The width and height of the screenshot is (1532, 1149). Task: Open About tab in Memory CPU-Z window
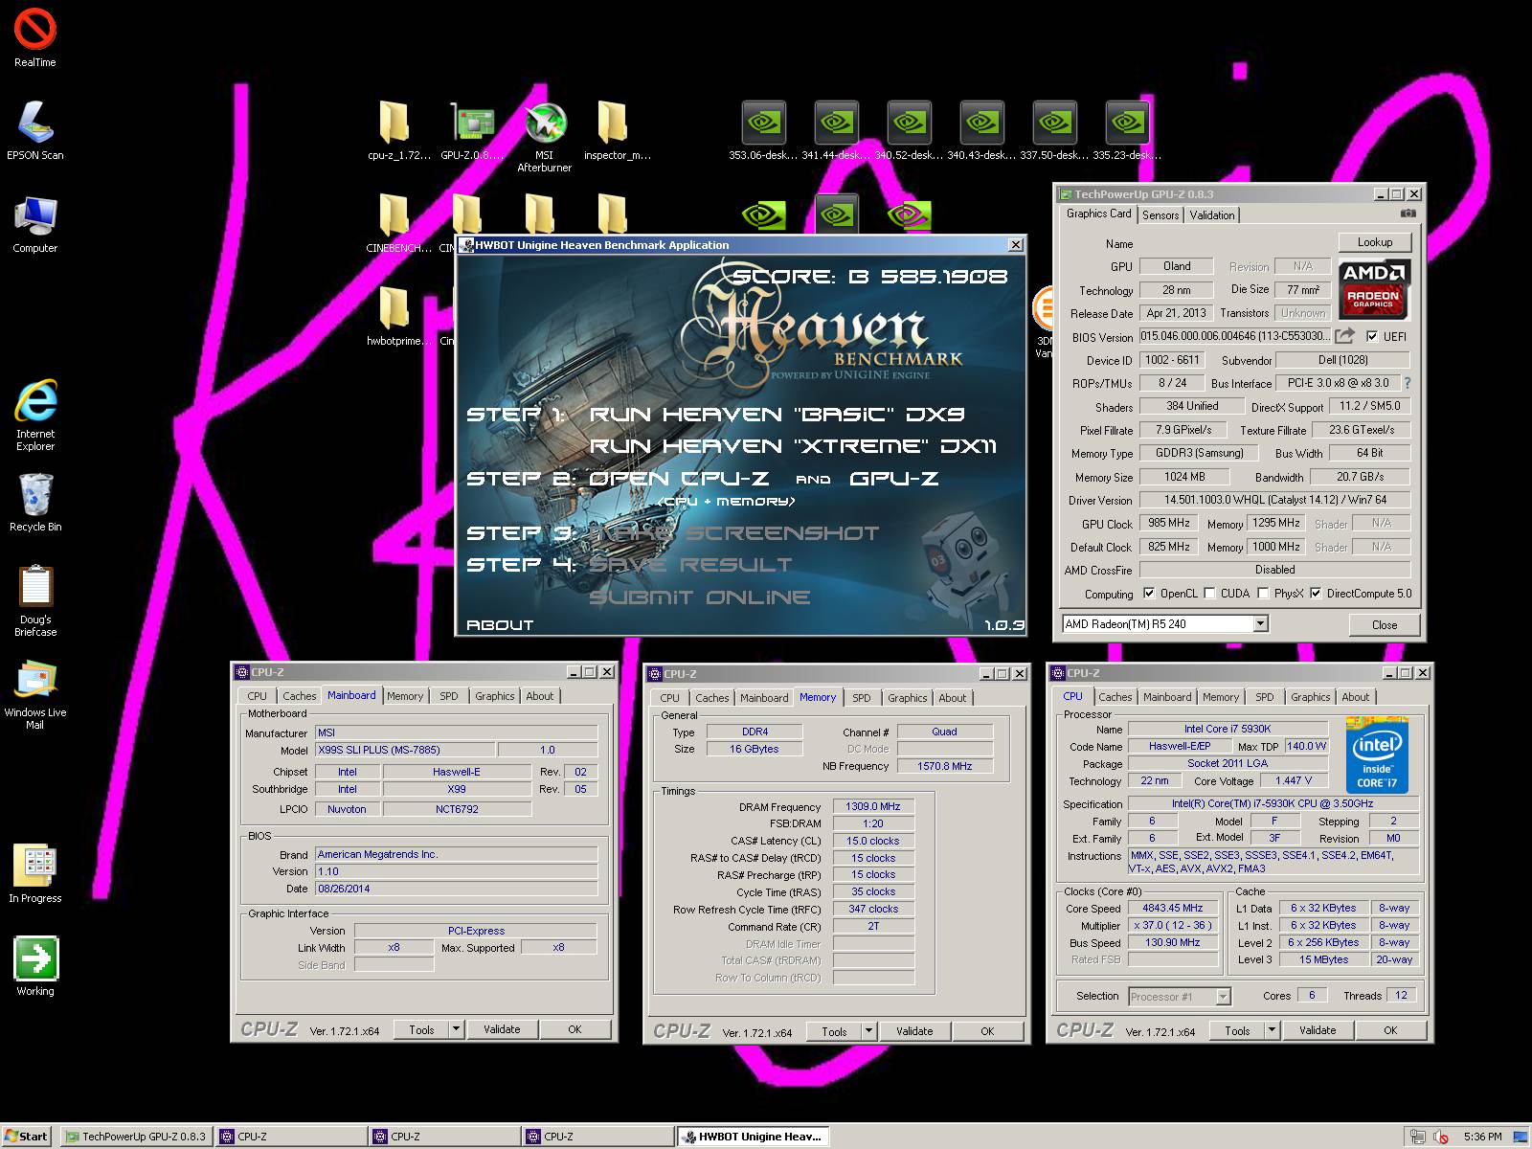[x=952, y=698]
